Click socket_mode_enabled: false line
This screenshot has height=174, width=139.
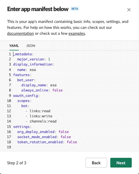[44, 137]
